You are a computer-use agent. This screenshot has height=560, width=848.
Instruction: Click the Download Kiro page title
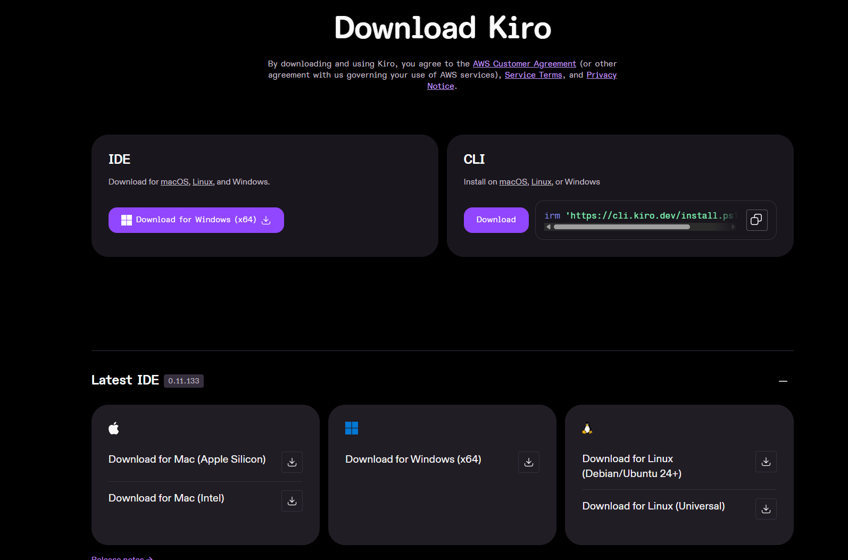tap(443, 28)
